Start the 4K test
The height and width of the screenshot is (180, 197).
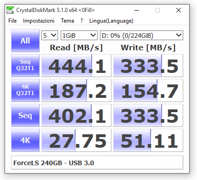[25, 140]
